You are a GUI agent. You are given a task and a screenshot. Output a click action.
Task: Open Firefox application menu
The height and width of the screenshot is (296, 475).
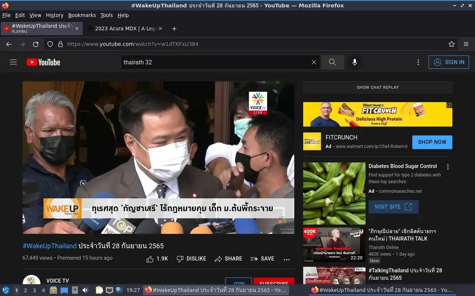click(466, 44)
